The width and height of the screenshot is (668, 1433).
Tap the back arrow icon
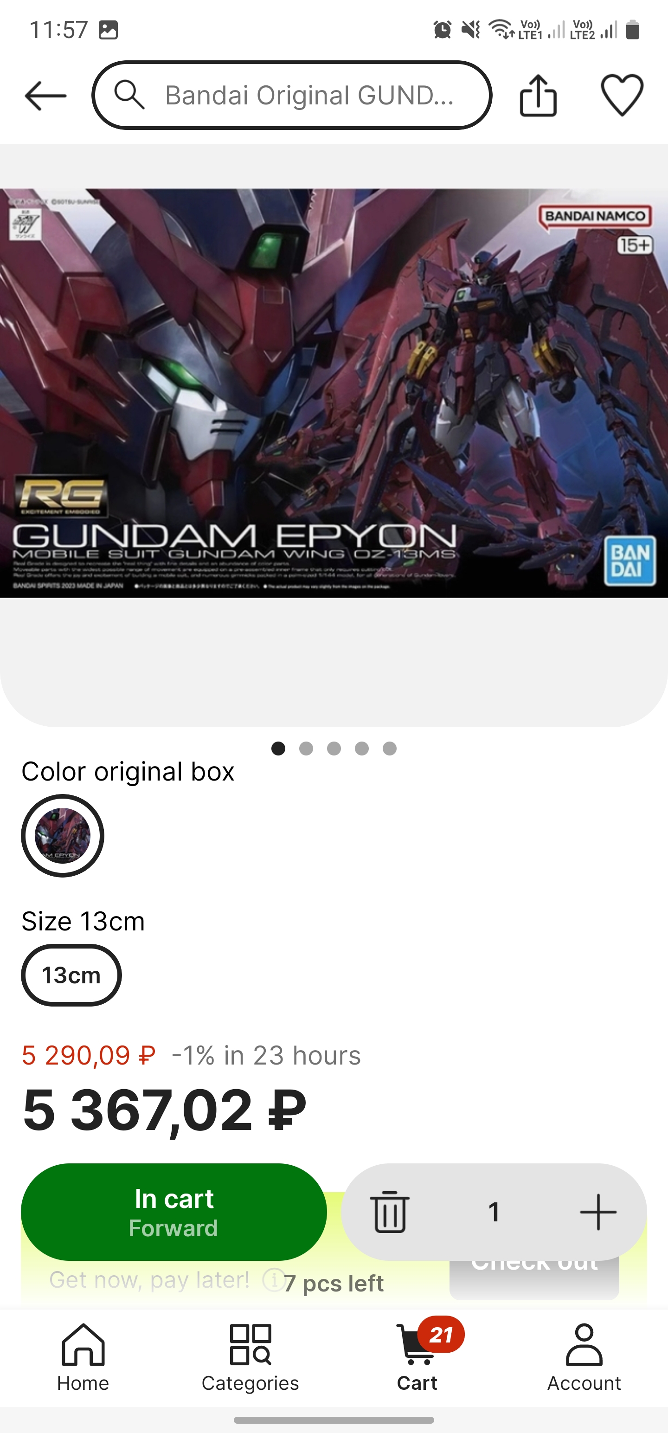click(x=45, y=96)
